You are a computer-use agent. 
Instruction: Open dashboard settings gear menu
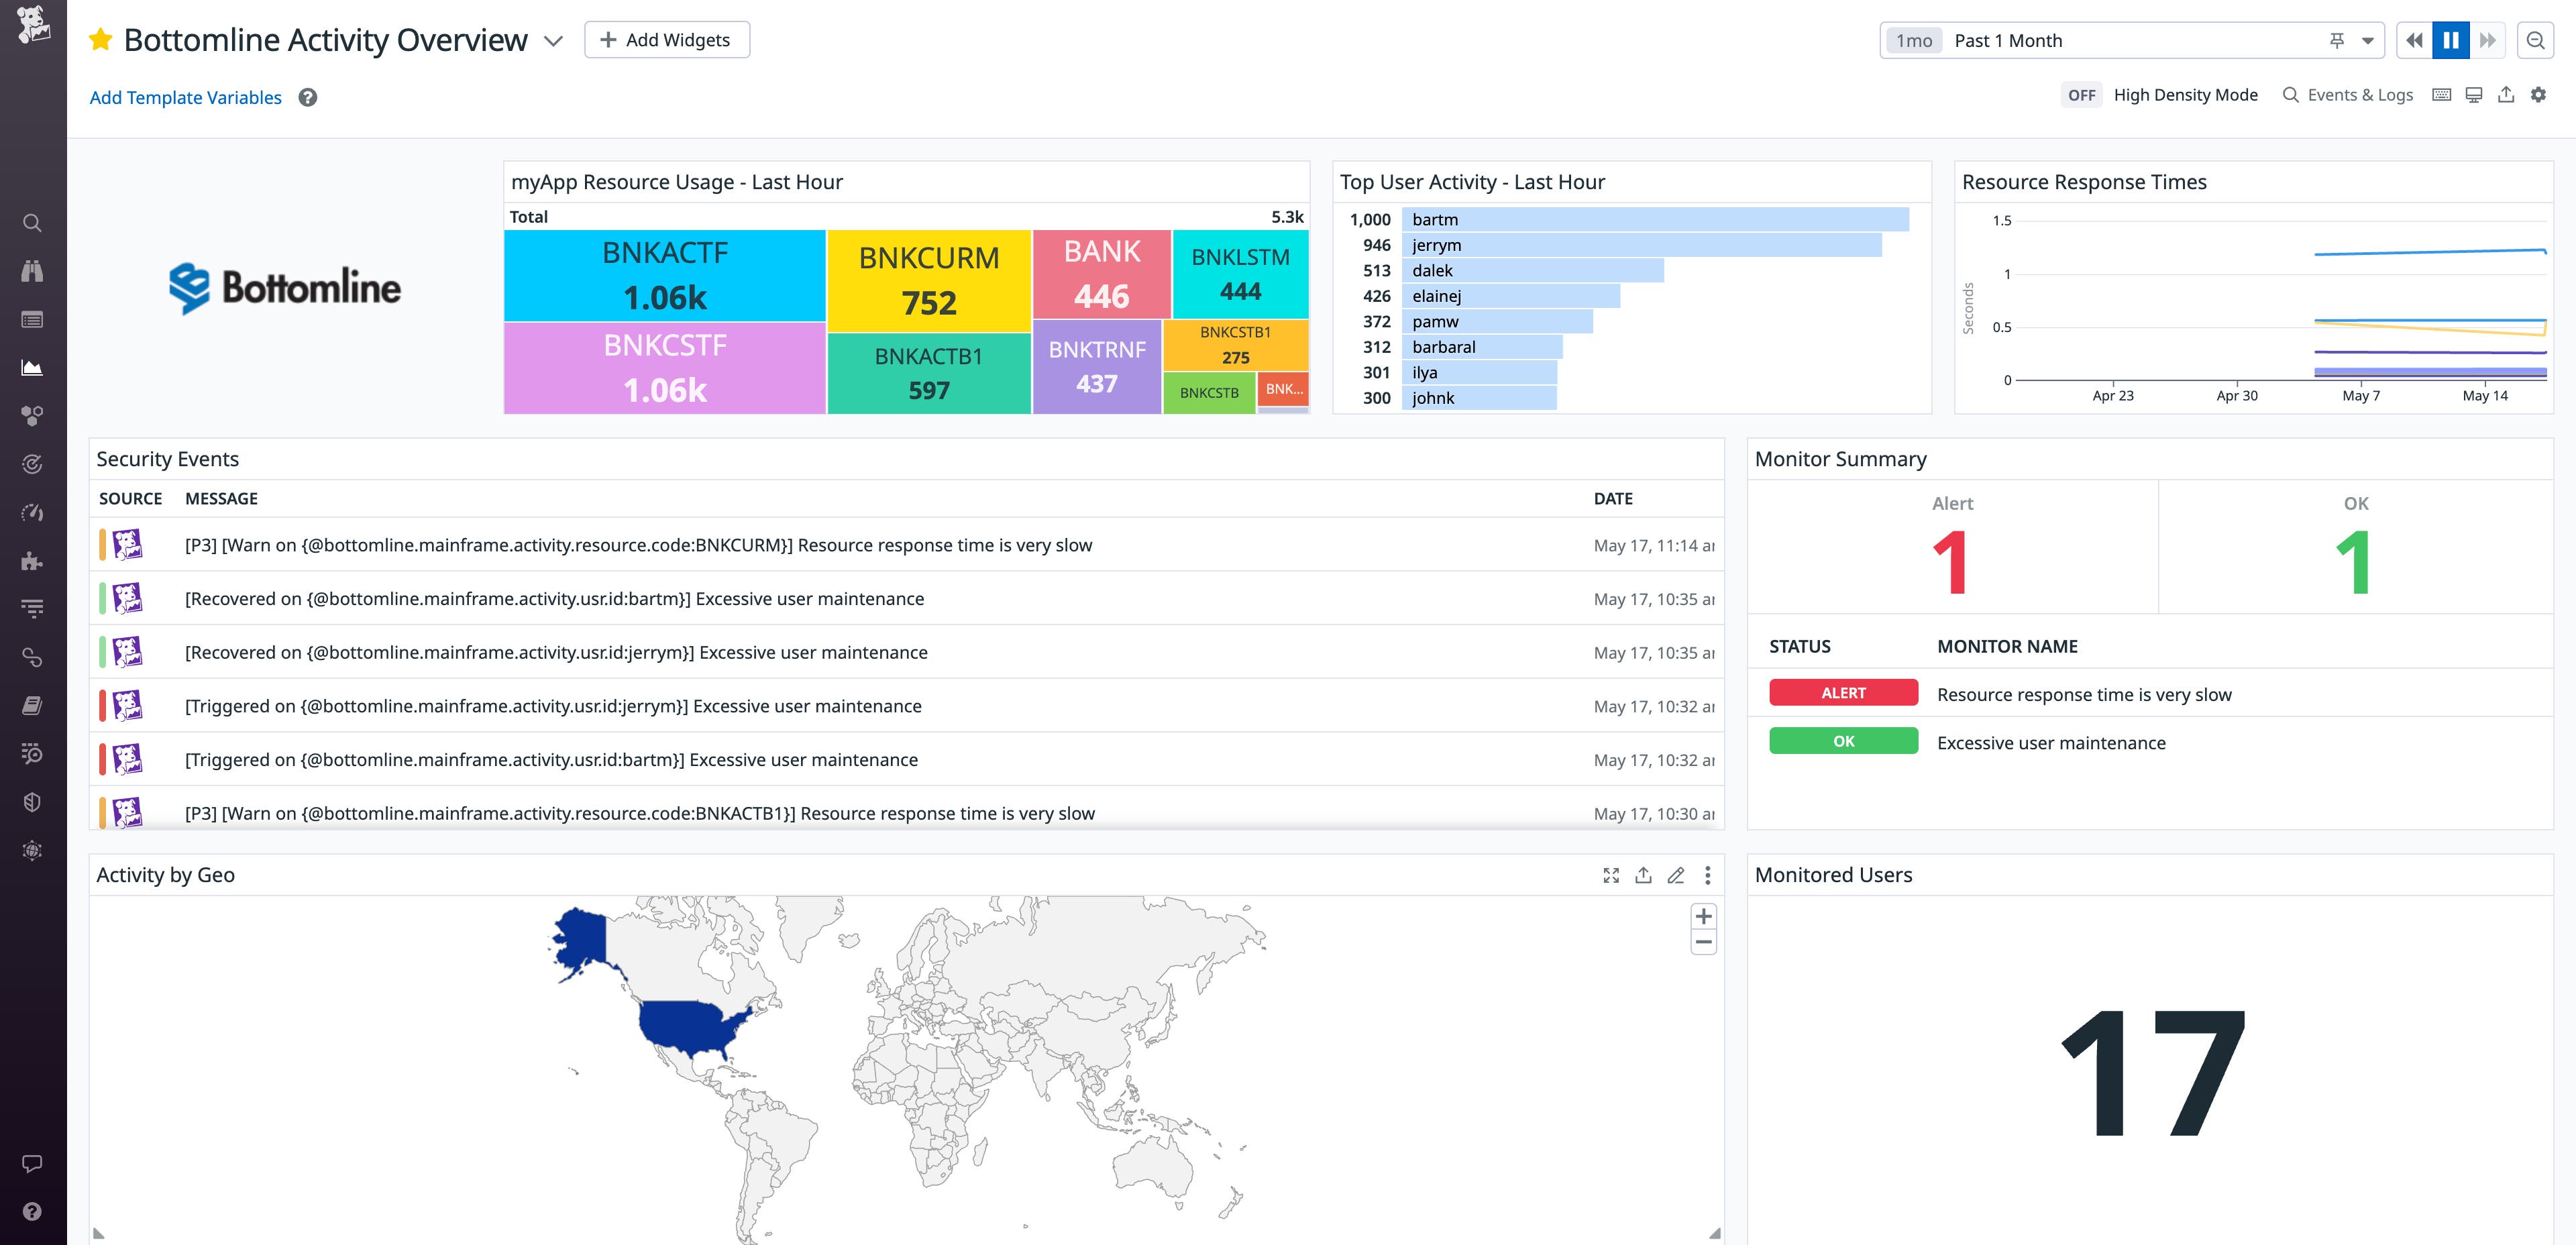tap(2540, 94)
